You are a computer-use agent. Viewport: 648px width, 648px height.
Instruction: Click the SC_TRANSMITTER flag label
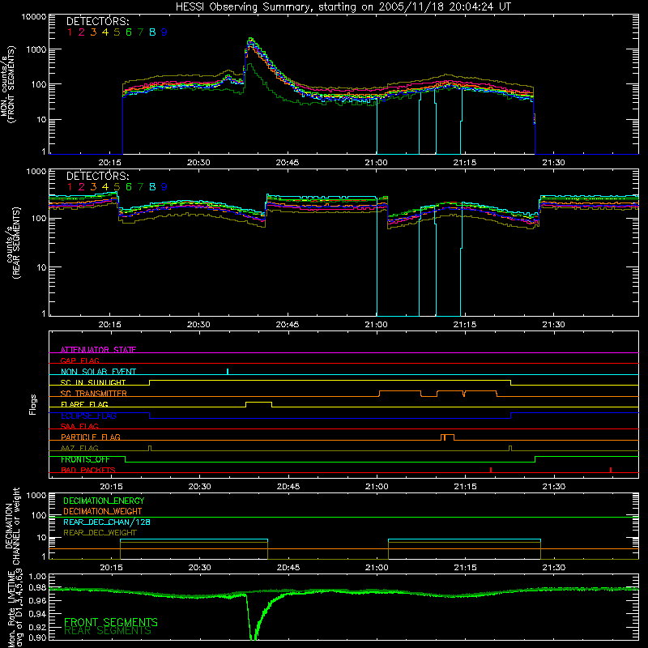pos(93,393)
